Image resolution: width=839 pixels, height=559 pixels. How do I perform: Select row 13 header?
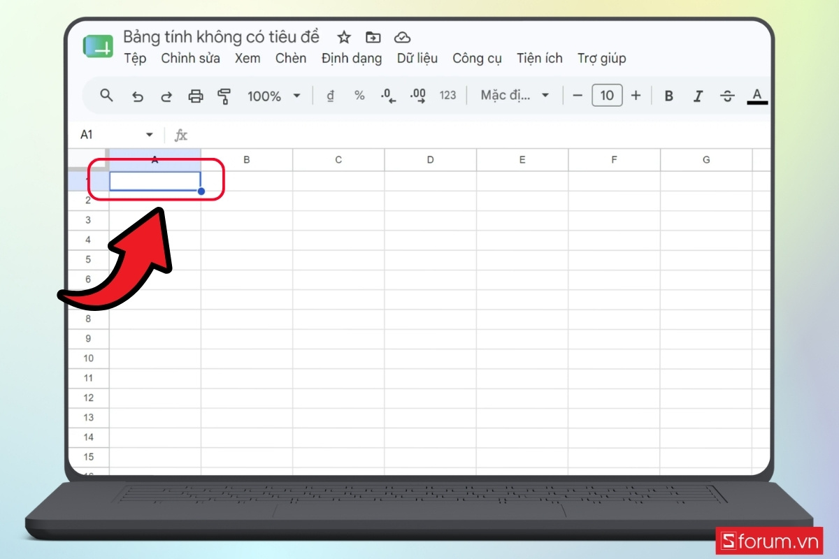pos(88,418)
